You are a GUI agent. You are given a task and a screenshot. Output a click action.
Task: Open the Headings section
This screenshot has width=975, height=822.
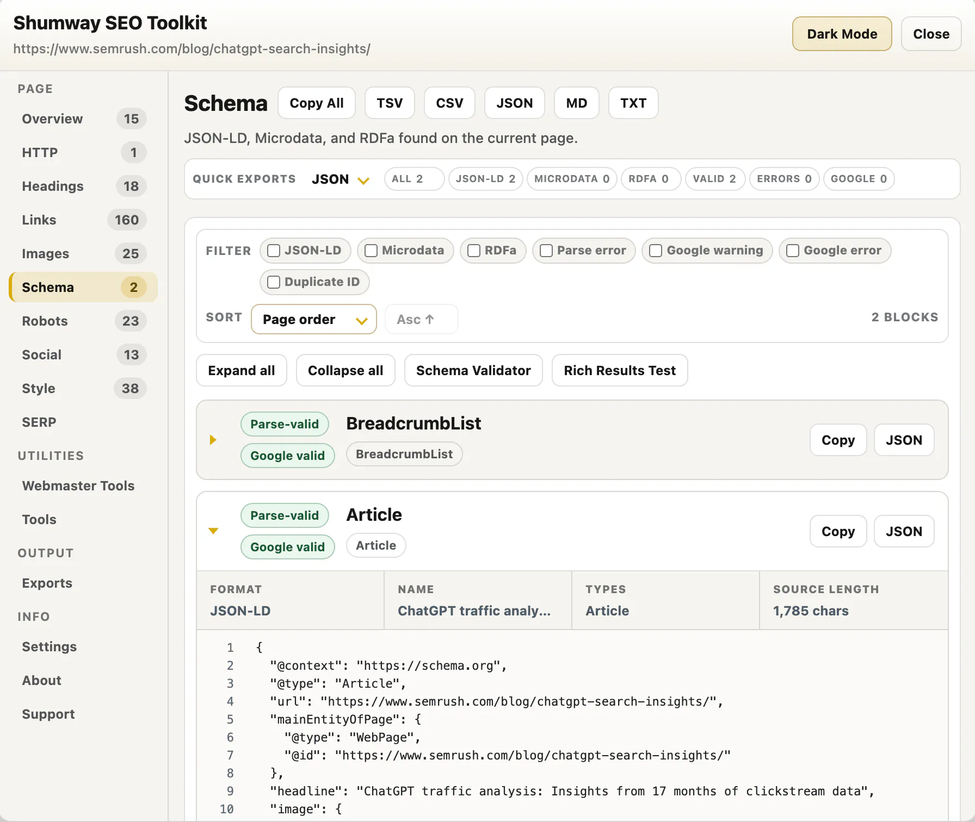83,186
